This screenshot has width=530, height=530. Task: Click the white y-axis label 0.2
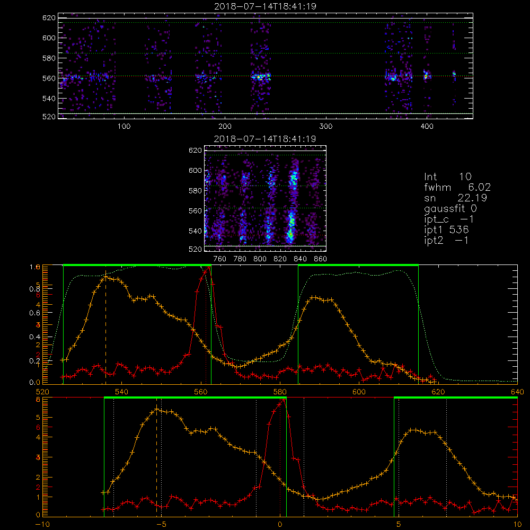[34, 361]
